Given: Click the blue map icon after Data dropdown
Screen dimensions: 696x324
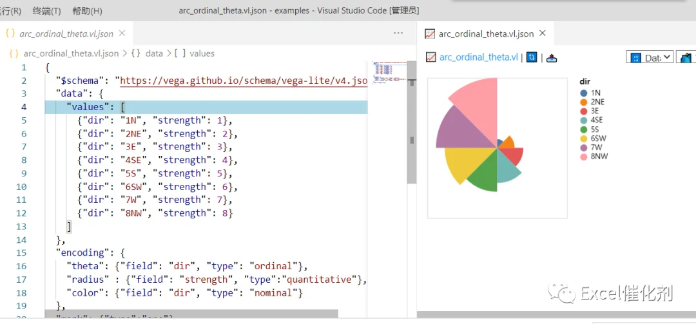Looking at the screenshot, I should click(686, 57).
